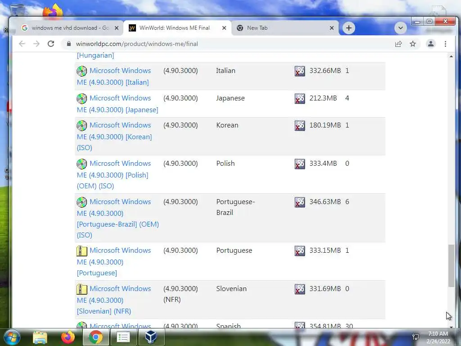The width and height of the screenshot is (461, 346).
Task: Go forward in browser history
Action: pyautogui.click(x=36, y=44)
